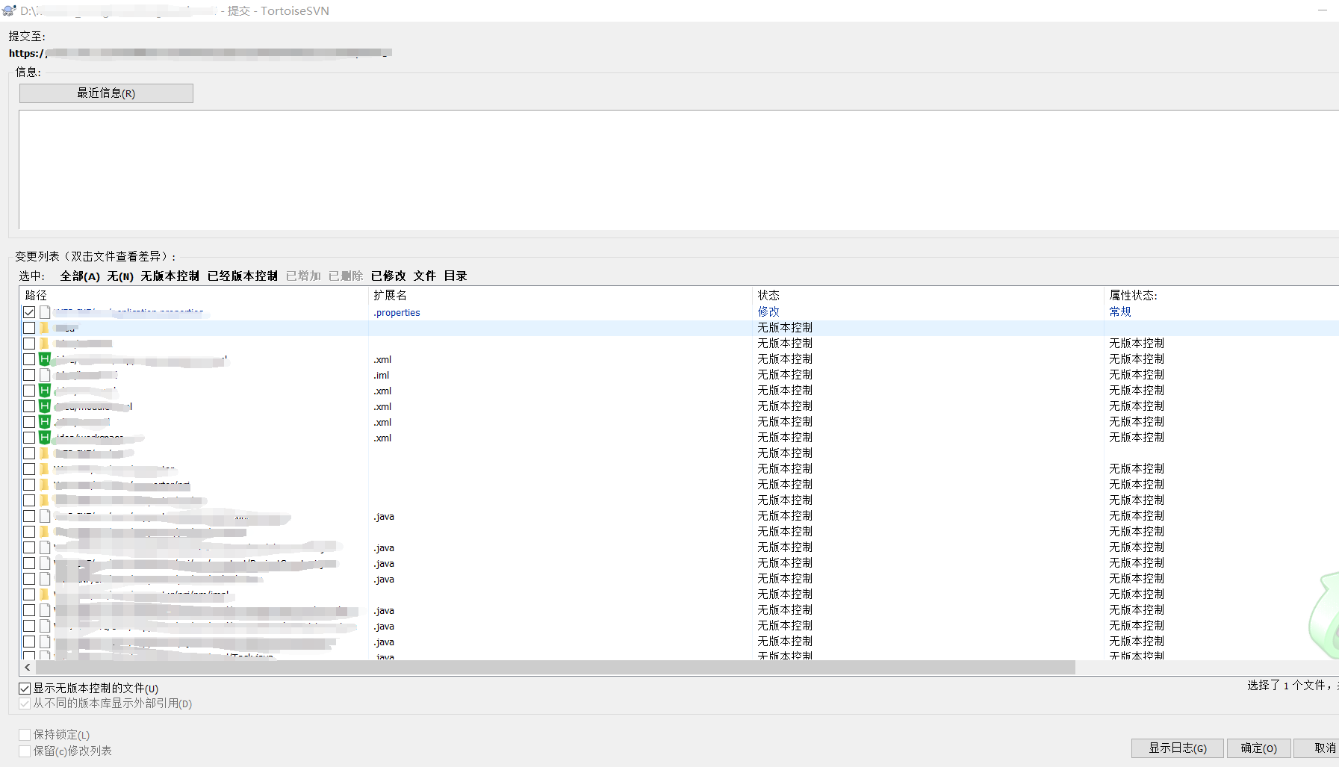Click the 显示日志(G) button
The height and width of the screenshot is (767, 1339).
pos(1178,748)
